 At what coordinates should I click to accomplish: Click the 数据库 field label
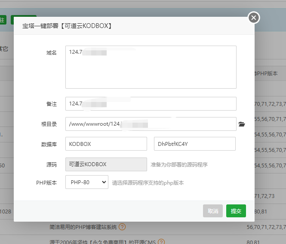click(49, 144)
